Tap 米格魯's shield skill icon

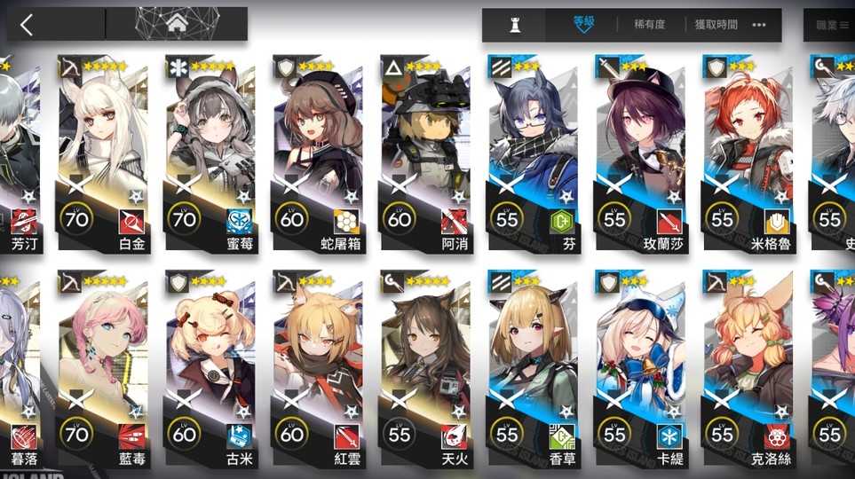tap(777, 222)
